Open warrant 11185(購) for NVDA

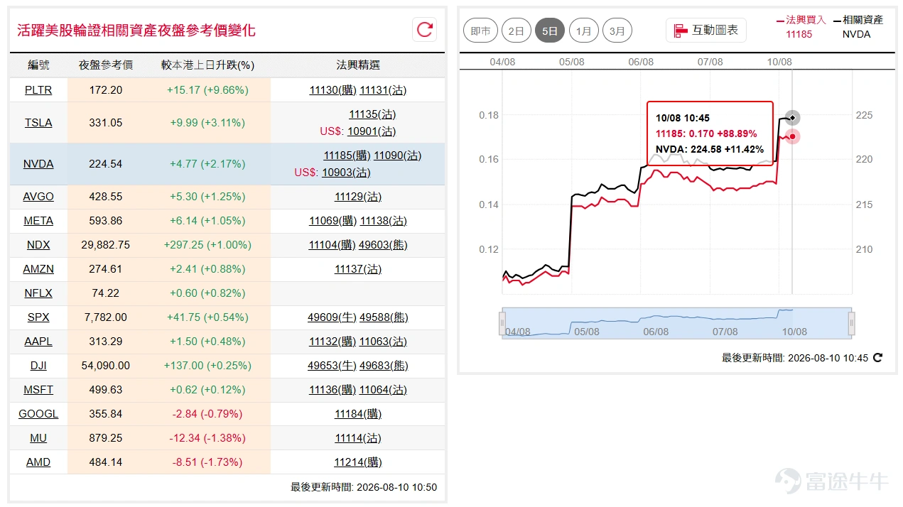tap(347, 156)
